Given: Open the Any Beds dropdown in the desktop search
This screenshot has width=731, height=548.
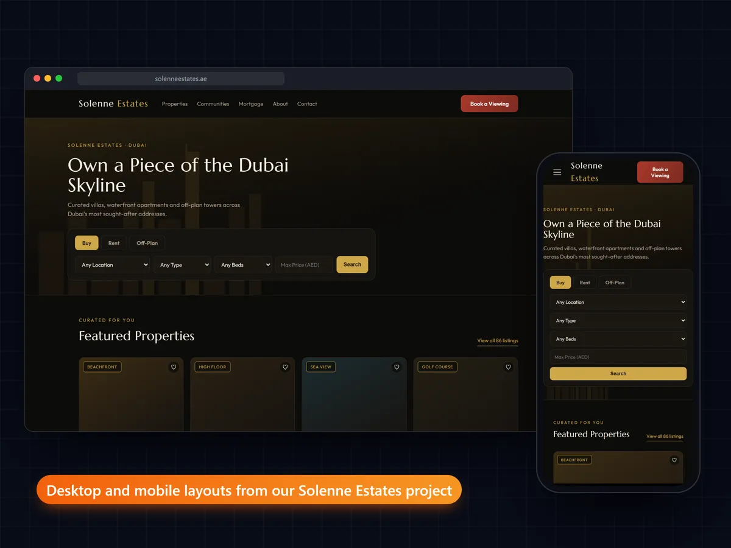Looking at the screenshot, I should 244,265.
